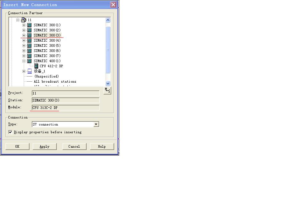Select the SIMATIC 300(5) tree label
The image size is (294, 205).
coord(47,45)
